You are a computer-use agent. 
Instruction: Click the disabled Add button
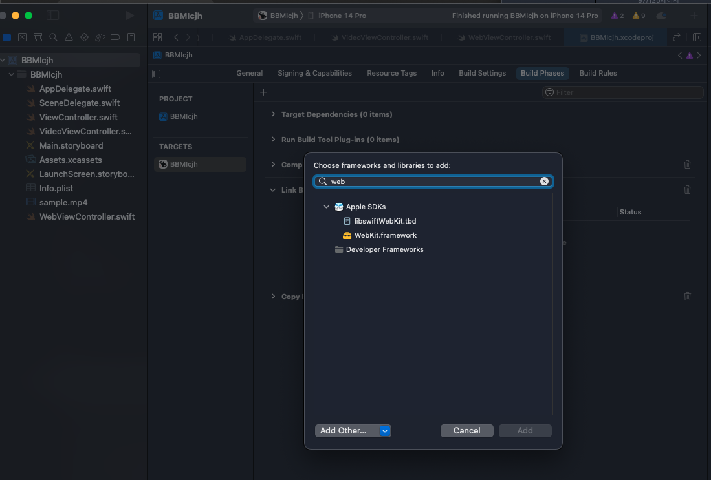[x=525, y=431]
